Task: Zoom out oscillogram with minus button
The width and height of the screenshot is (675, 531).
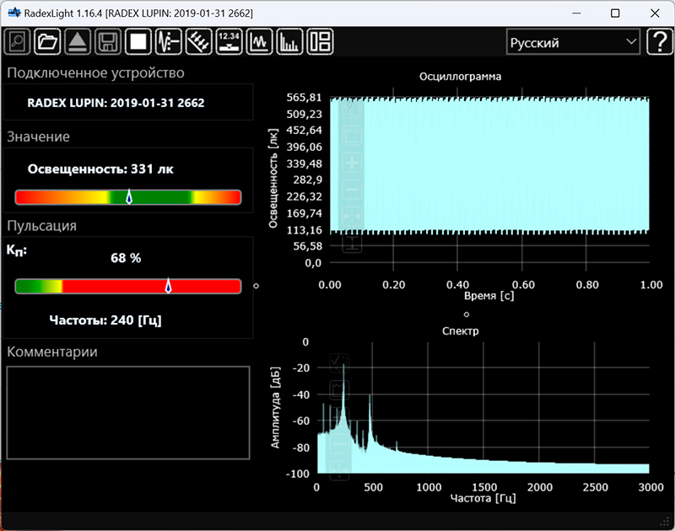Action: click(353, 190)
